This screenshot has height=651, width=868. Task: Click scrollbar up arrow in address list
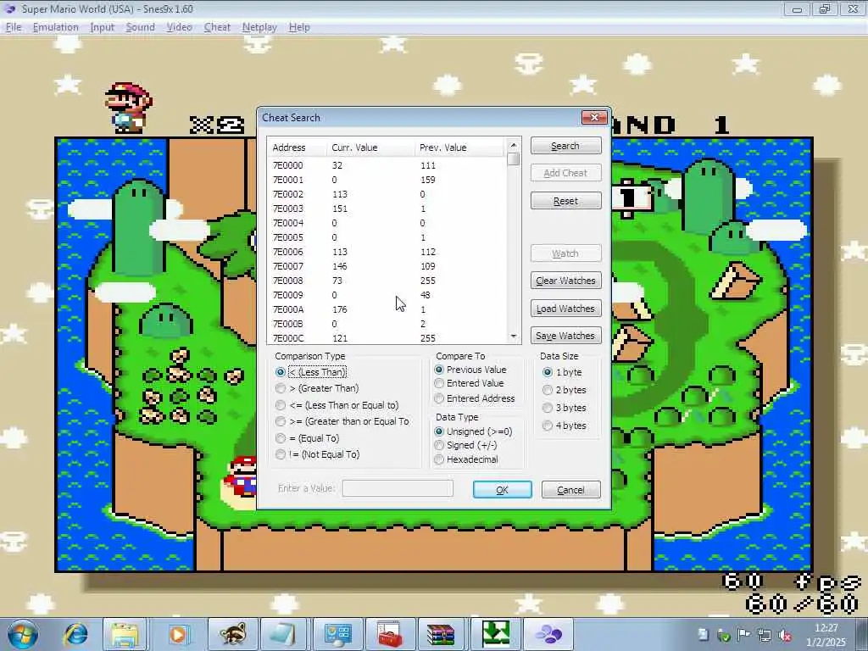[513, 145]
